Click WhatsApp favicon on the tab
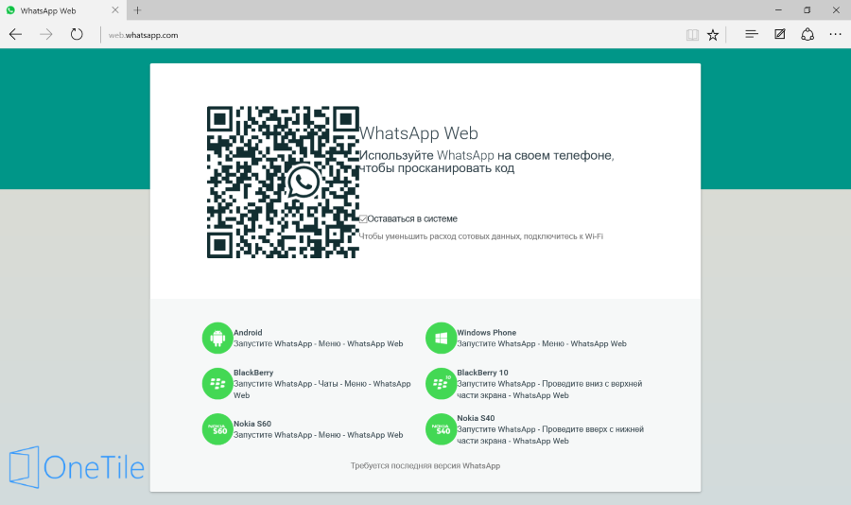The image size is (851, 505). (x=10, y=10)
